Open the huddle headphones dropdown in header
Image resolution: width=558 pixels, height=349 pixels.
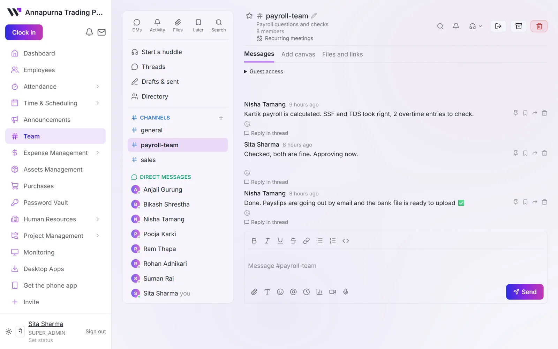[475, 26]
